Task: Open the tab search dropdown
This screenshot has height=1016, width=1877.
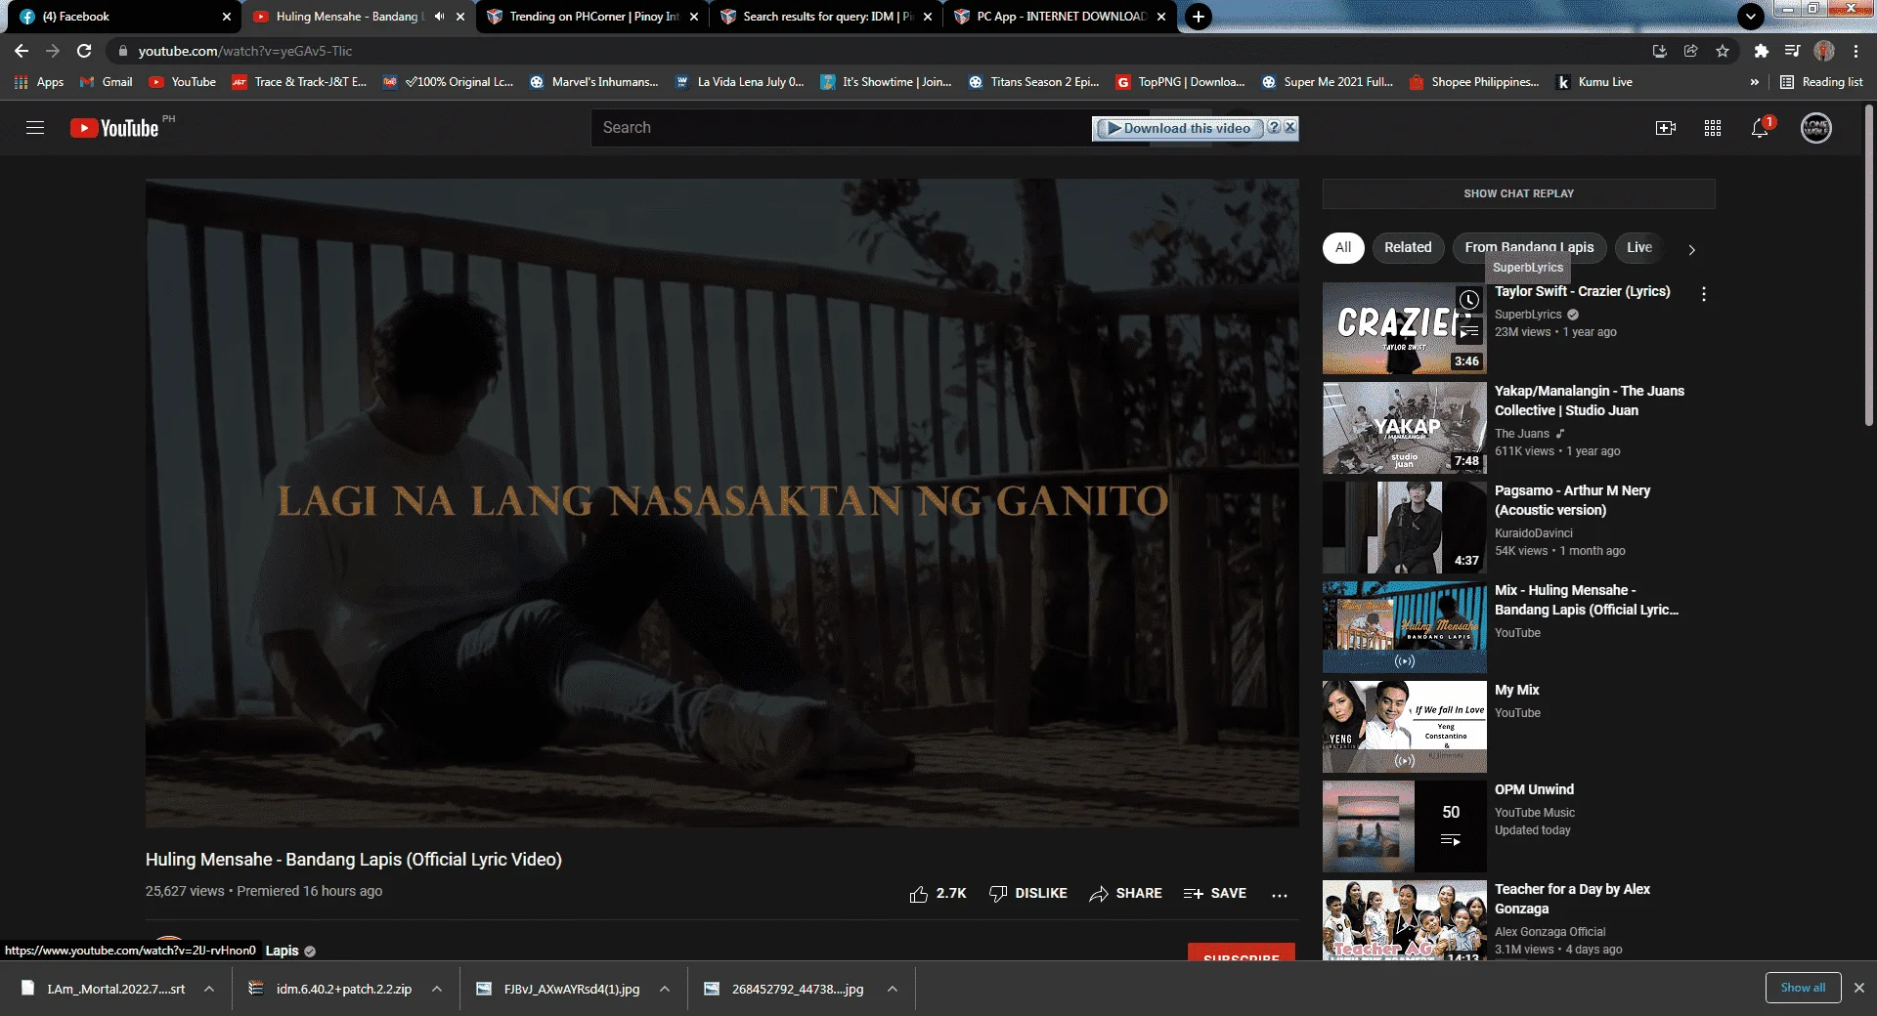Action: tap(1751, 17)
